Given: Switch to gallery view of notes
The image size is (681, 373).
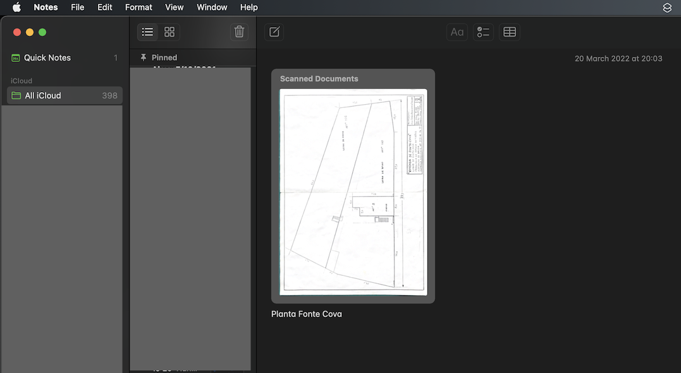Looking at the screenshot, I should pyautogui.click(x=169, y=32).
